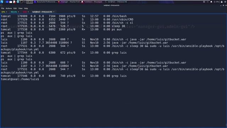Image resolution: width=227 pixels, height=128 pixels.
Task: Expand the terminal launcher dropdown arrow
Action: (24, 2)
